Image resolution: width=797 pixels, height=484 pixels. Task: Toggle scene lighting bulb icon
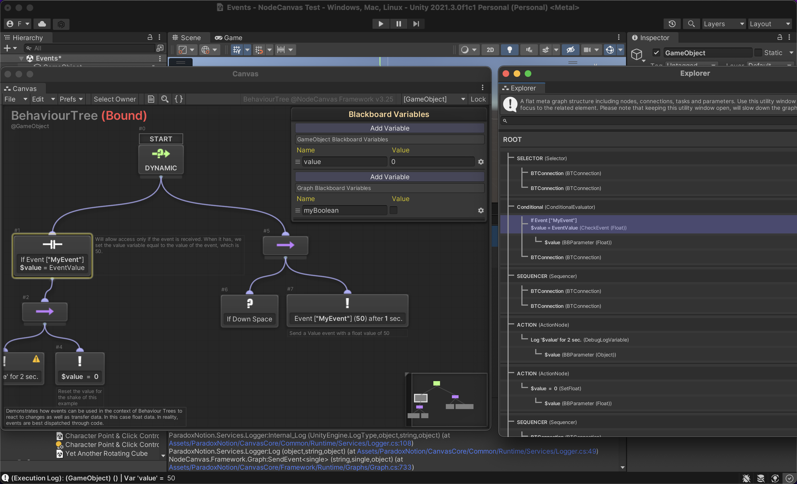tap(509, 50)
